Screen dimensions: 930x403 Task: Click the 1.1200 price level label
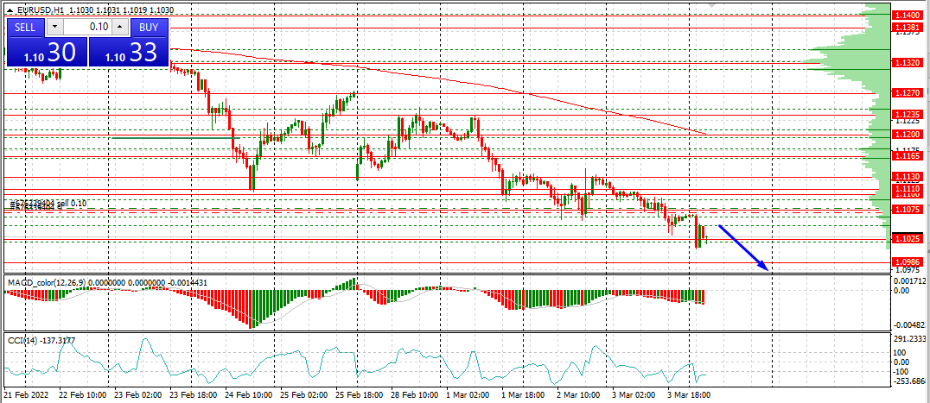[x=907, y=135]
